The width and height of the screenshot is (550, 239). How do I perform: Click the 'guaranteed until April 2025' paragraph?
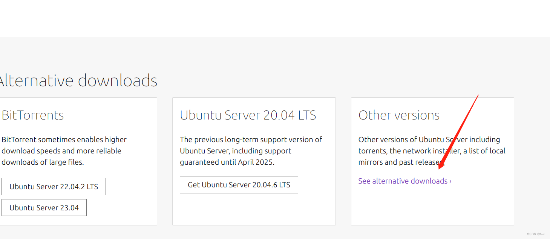coord(251,151)
